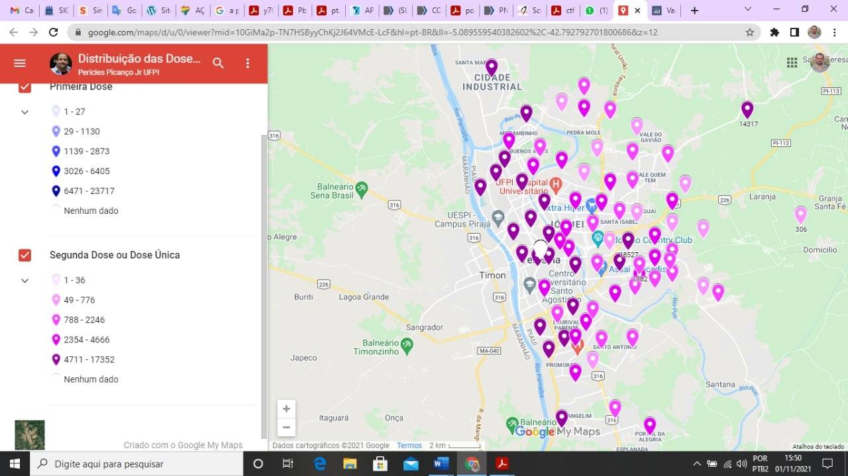The image size is (848, 476).
Task: Open the volume control in the system tray
Action: pos(741,463)
